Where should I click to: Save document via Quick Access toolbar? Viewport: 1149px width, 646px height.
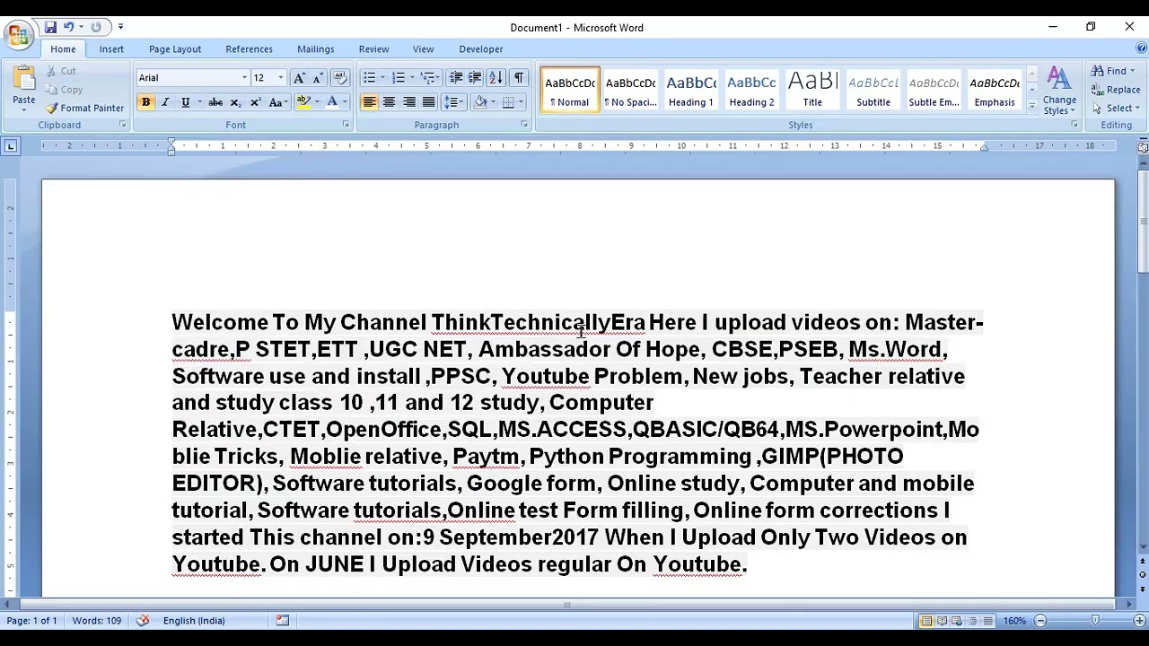tap(50, 27)
